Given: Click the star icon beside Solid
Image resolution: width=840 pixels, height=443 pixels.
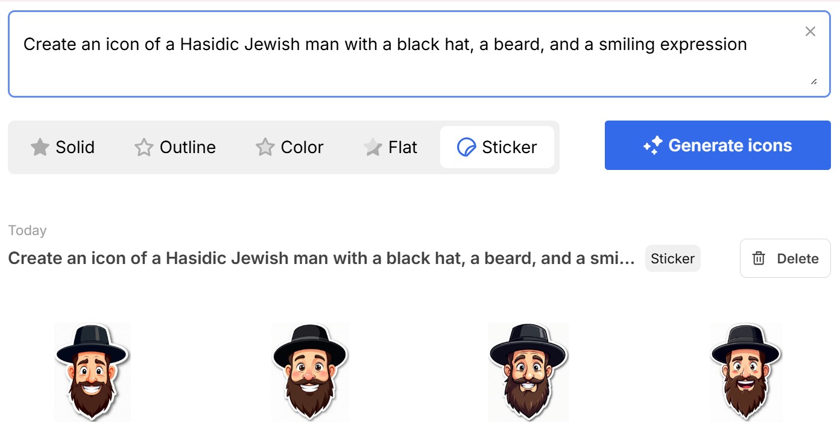Looking at the screenshot, I should (x=40, y=147).
